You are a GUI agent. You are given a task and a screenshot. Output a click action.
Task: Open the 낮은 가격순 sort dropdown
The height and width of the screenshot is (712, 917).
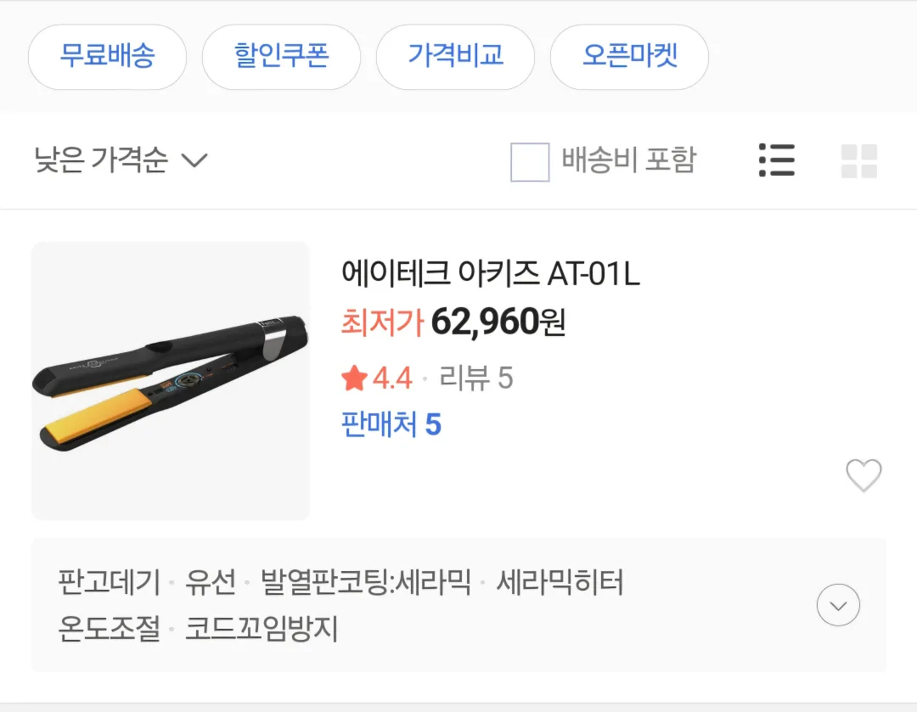pyautogui.click(x=119, y=160)
